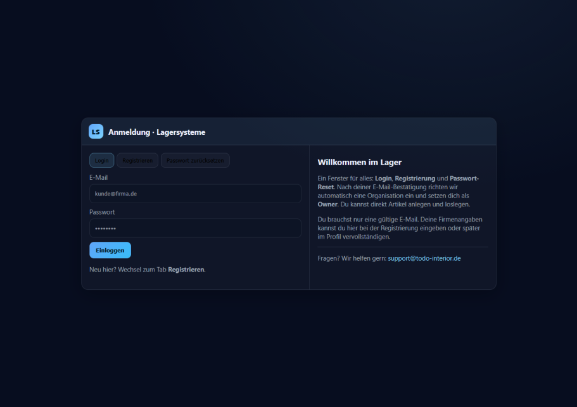The width and height of the screenshot is (577, 407).
Task: Click the Willkommen im Lager heading
Action: [359, 163]
